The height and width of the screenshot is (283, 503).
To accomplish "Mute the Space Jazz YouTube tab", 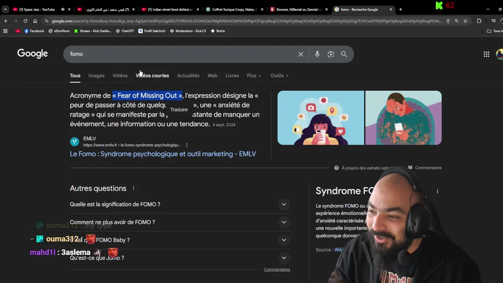I will (x=62, y=9).
